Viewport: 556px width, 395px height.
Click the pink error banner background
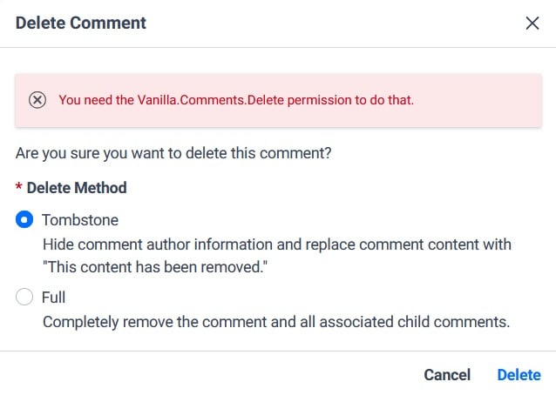[278, 100]
